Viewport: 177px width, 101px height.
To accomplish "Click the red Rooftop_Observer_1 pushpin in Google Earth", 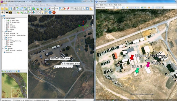I will pos(132,58).
